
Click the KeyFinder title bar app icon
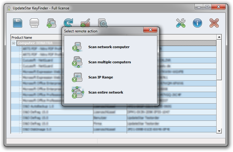pos(9,8)
